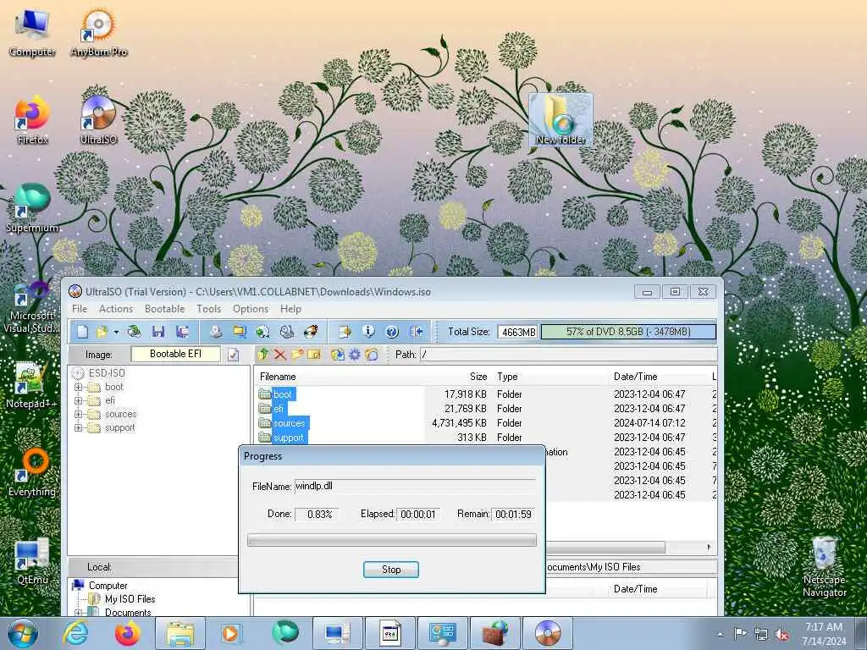Click the progress bar in Progress dialog

pyautogui.click(x=391, y=540)
